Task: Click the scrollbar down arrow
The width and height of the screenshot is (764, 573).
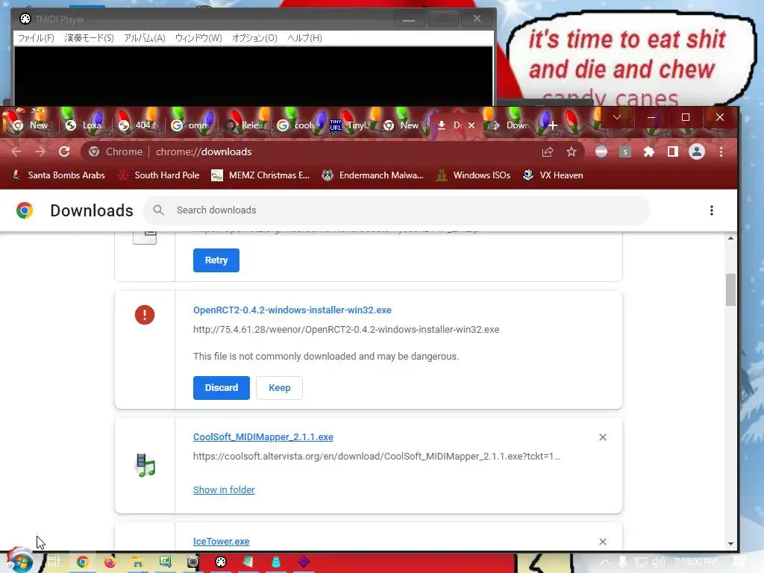Action: click(x=730, y=543)
